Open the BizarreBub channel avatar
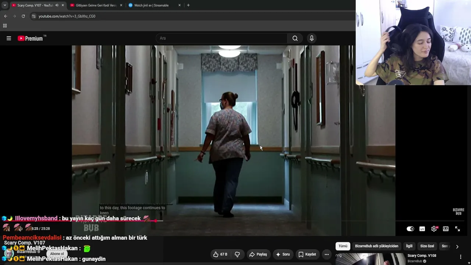The height and width of the screenshot is (265, 471). (x=8, y=254)
